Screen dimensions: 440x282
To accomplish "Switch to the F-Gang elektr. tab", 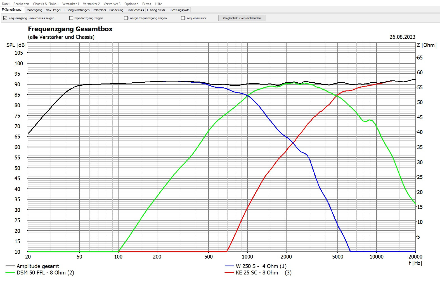I will (157, 10).
